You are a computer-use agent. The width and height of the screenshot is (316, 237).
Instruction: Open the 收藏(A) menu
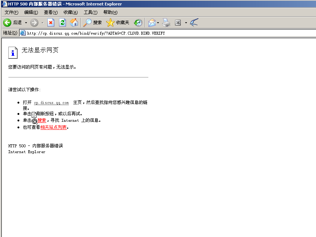click(x=71, y=12)
